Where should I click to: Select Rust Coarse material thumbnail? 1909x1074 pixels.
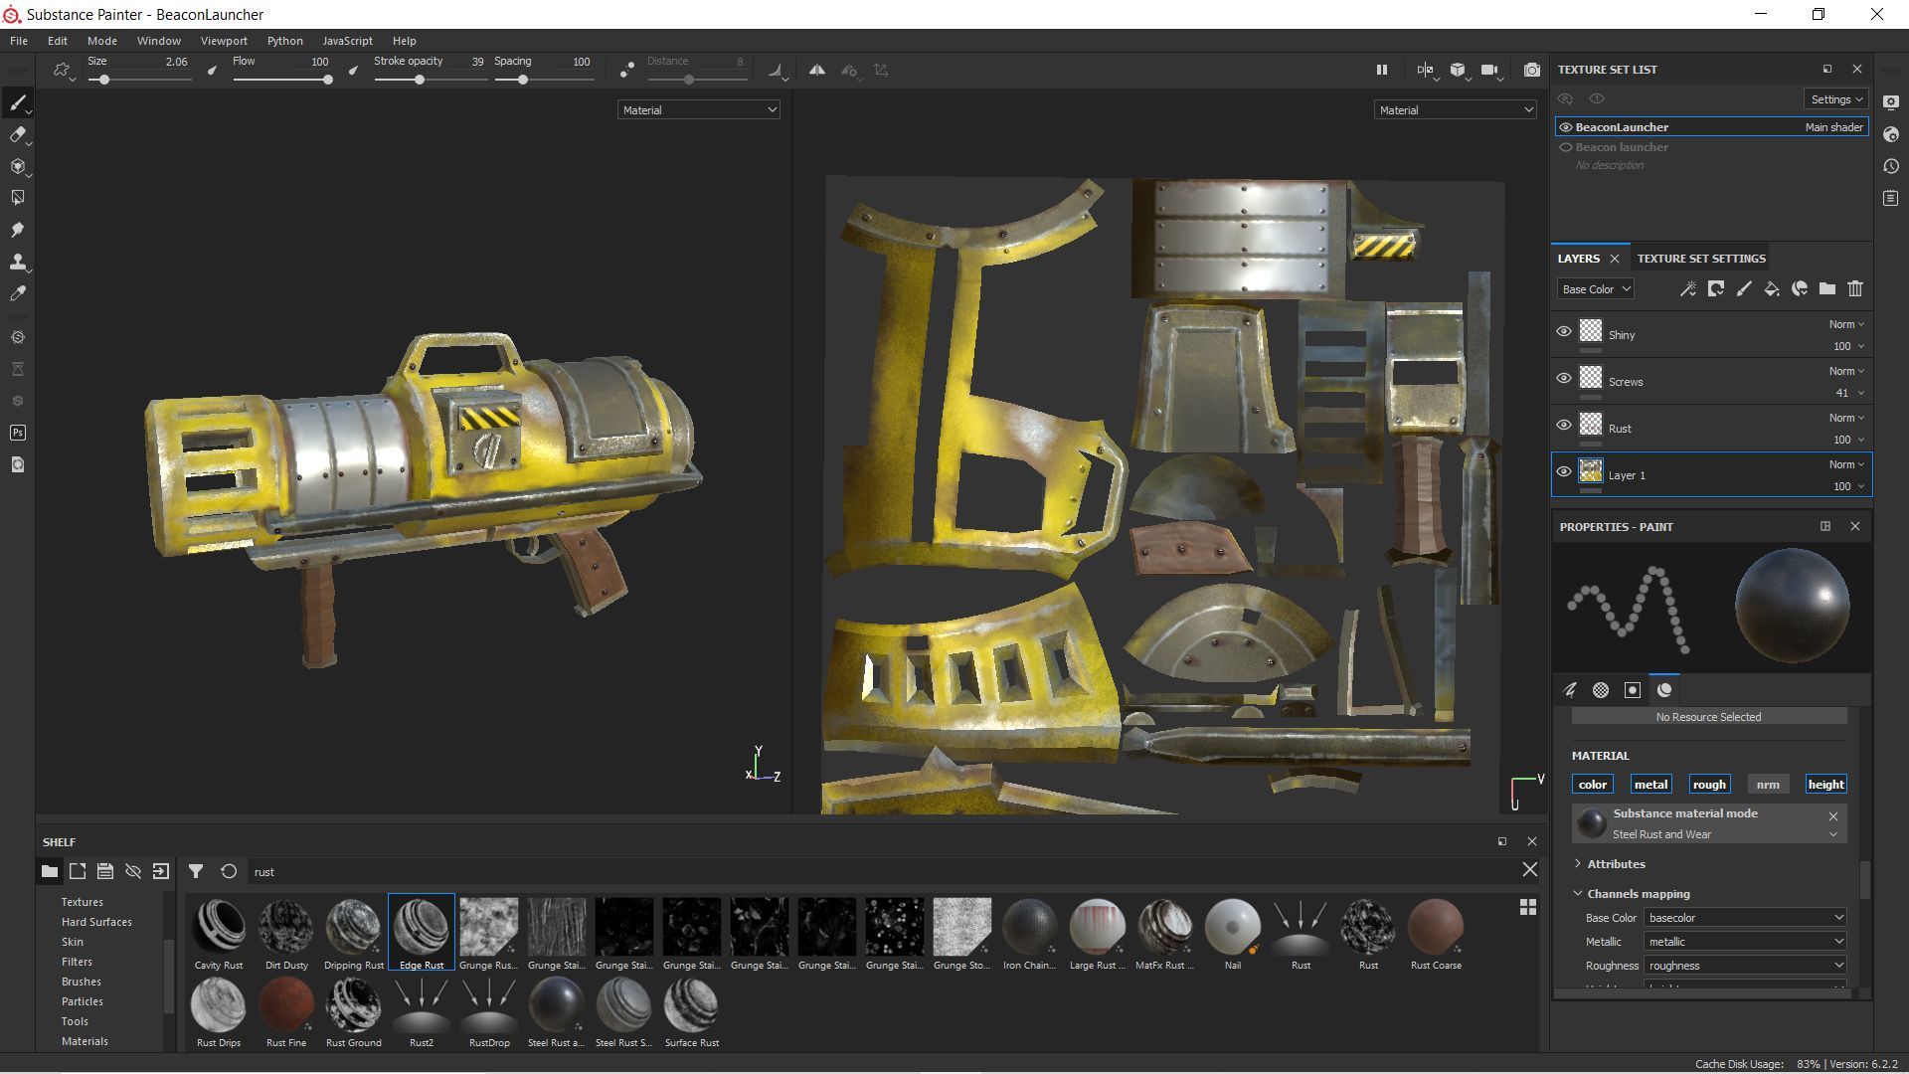[x=1436, y=935]
